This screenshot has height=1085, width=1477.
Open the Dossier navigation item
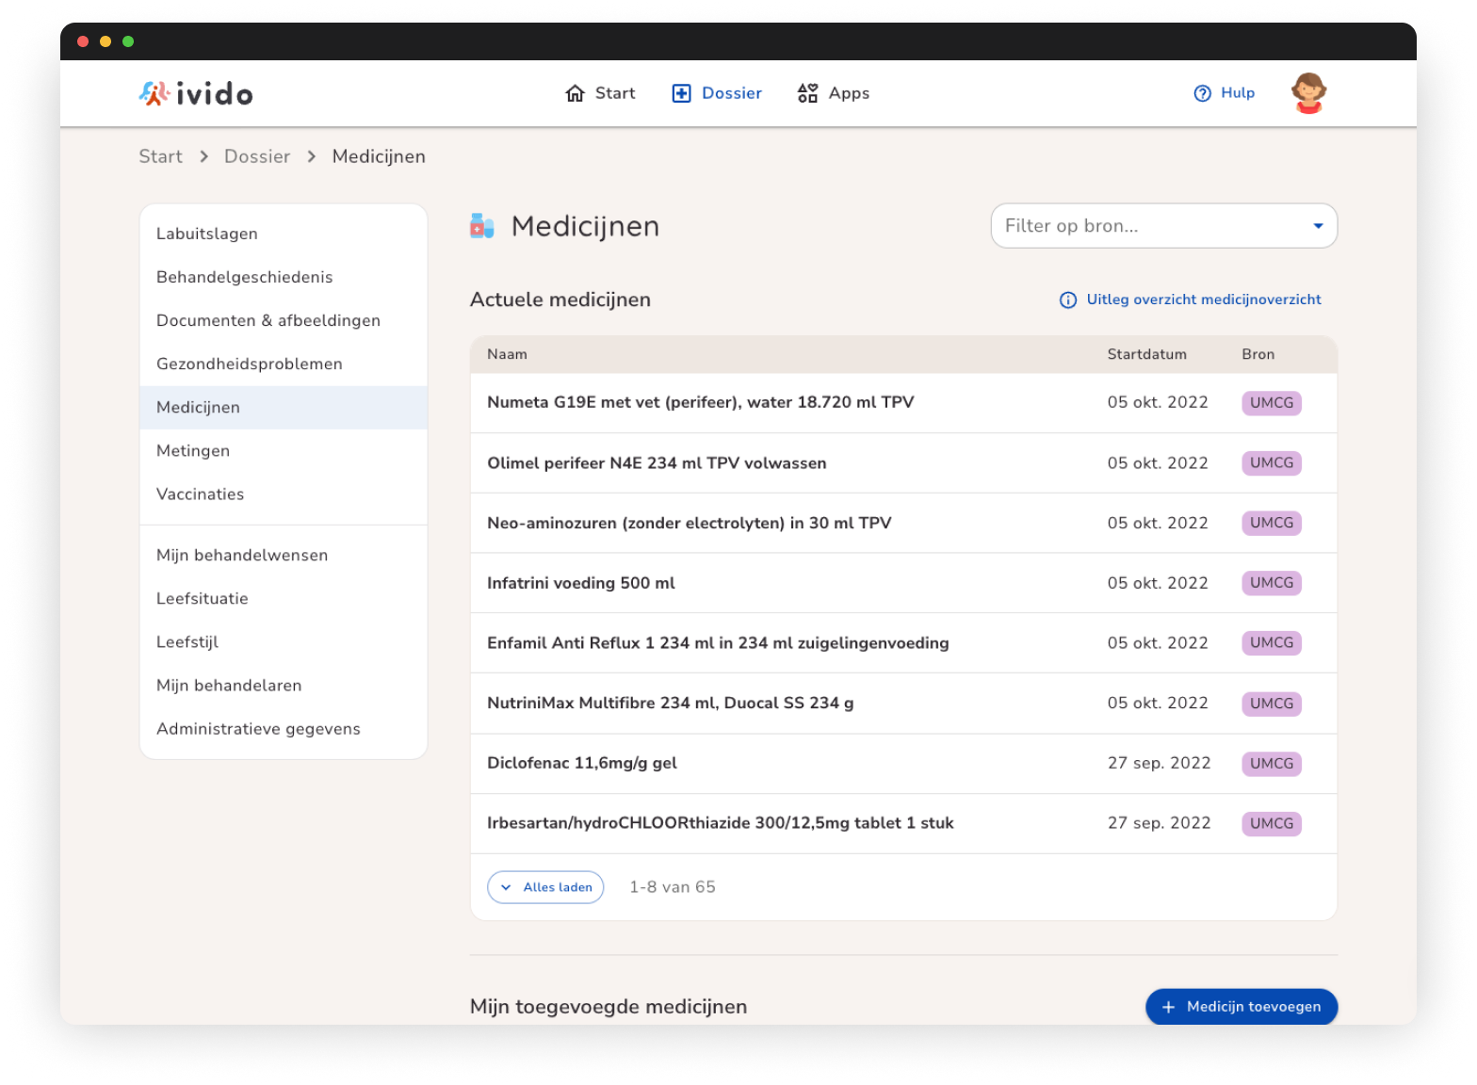coord(717,93)
